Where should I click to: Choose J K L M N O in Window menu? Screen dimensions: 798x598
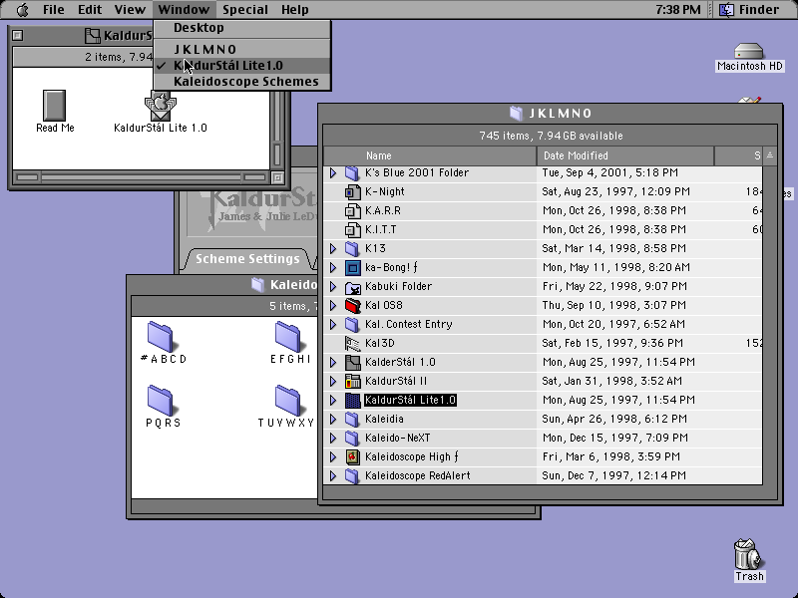point(242,49)
